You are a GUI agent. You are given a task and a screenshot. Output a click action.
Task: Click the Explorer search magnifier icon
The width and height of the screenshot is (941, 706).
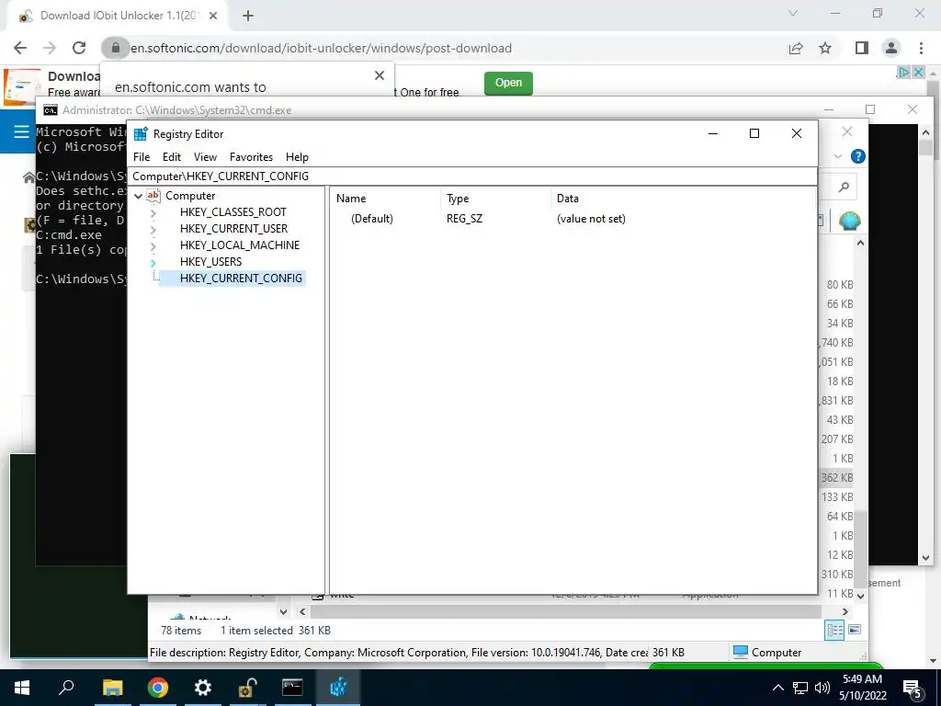click(844, 188)
